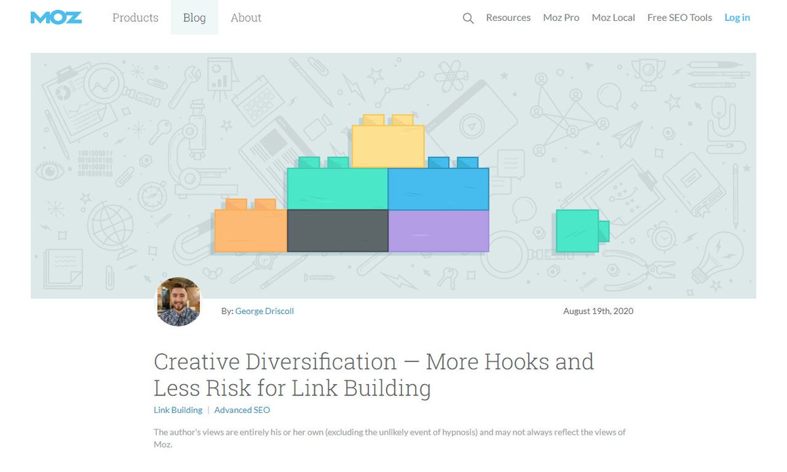Open the Products menu
The image size is (787, 472).
pyautogui.click(x=135, y=18)
